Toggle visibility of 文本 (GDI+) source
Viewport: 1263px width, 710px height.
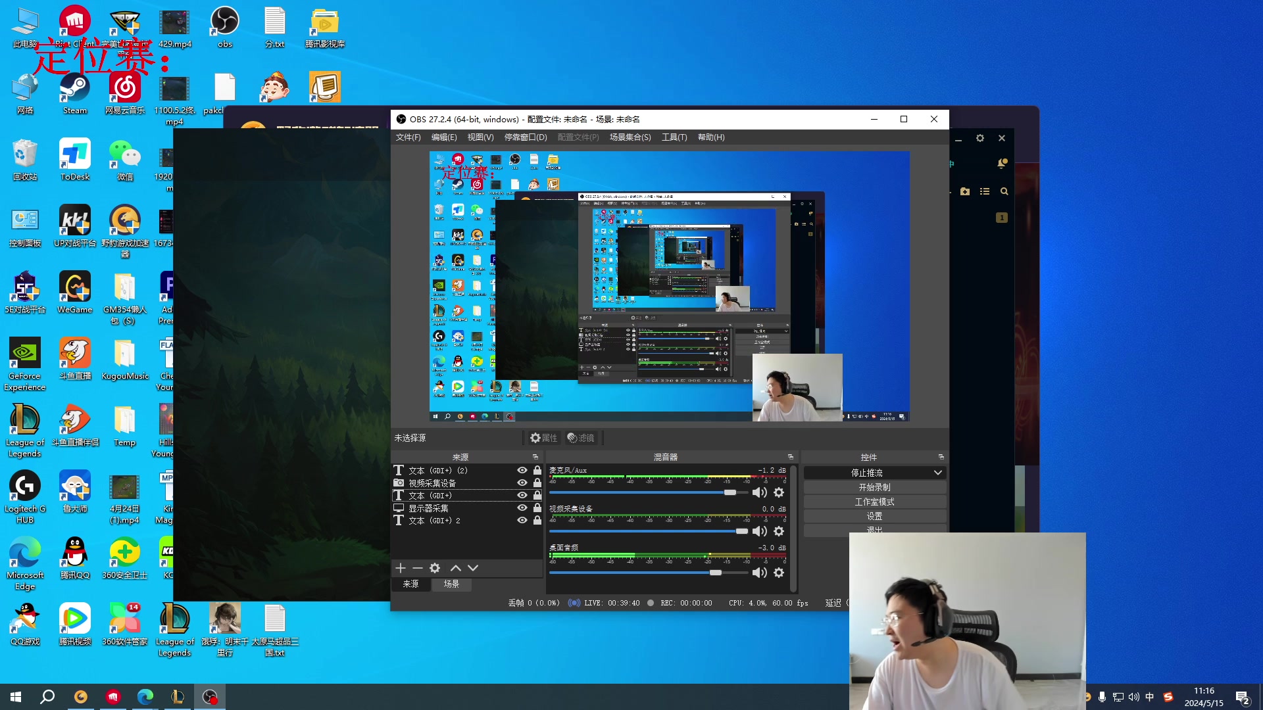click(522, 494)
